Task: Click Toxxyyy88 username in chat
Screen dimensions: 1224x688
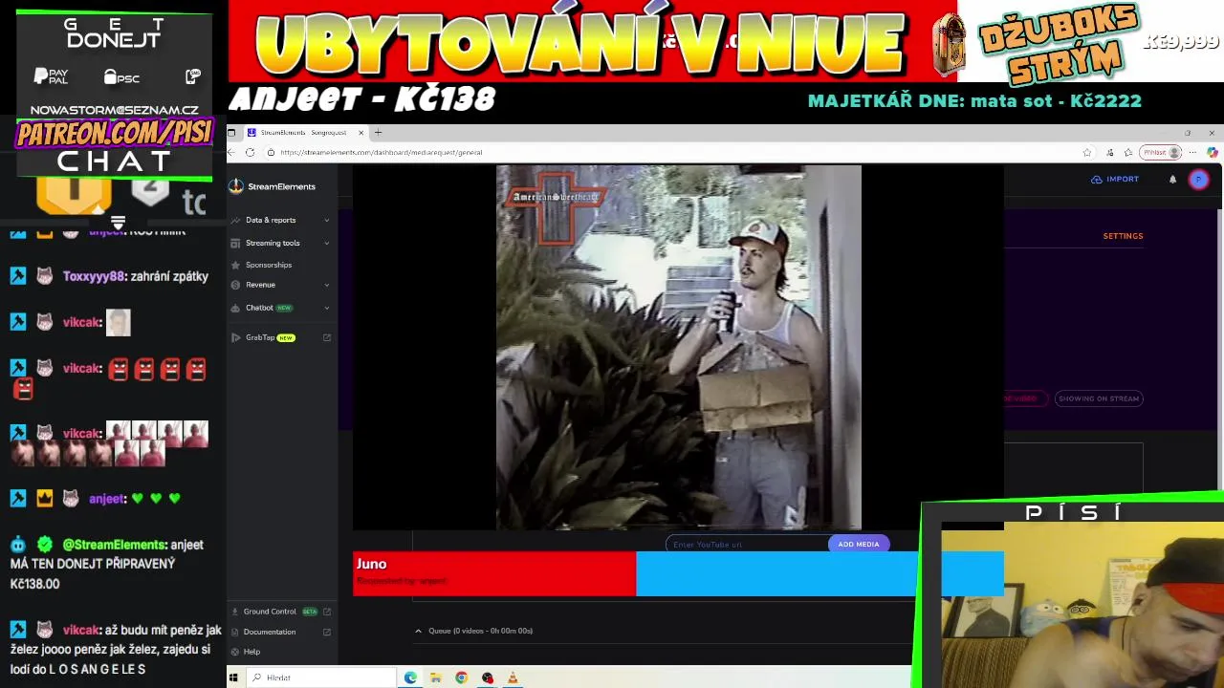Action: [x=94, y=276]
